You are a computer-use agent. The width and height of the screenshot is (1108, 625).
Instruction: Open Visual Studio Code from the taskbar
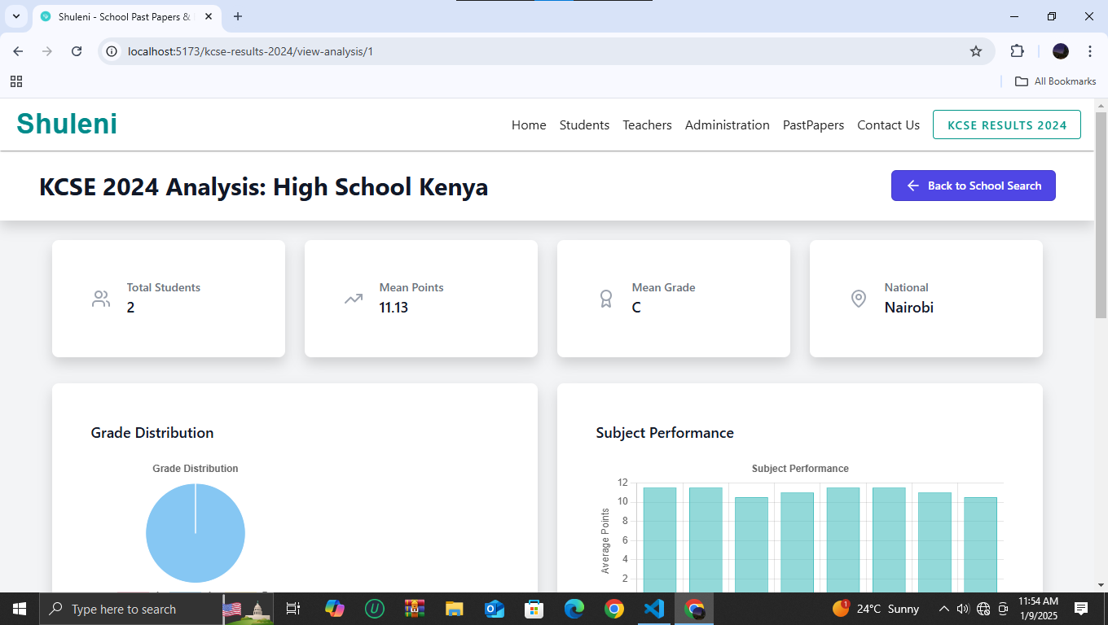[654, 609]
